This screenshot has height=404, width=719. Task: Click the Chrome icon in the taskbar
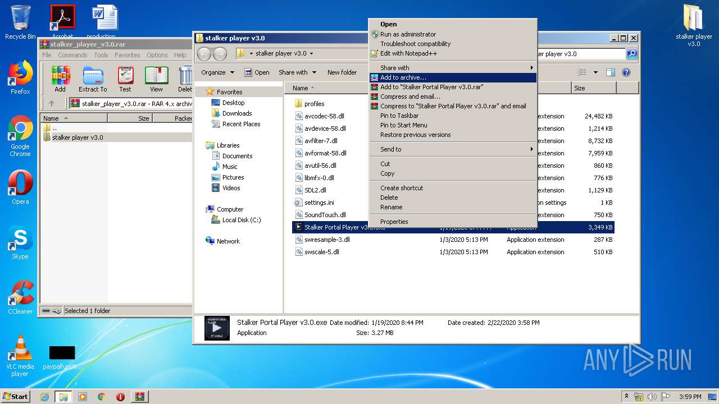[101, 397]
